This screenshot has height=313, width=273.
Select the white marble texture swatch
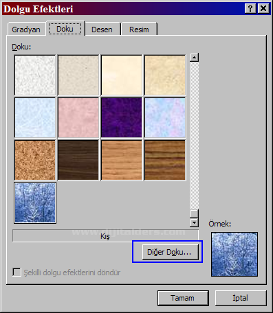[35, 75]
